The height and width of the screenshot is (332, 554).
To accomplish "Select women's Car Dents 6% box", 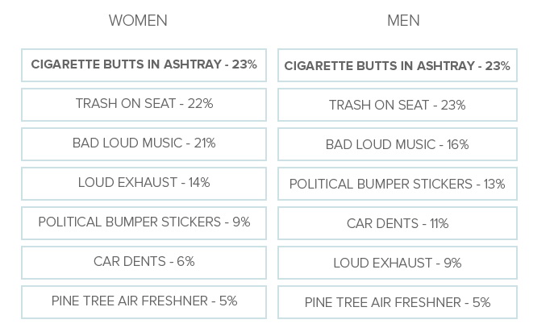I will (144, 262).
